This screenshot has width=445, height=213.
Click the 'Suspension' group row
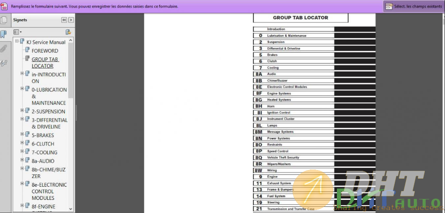(x=294, y=42)
